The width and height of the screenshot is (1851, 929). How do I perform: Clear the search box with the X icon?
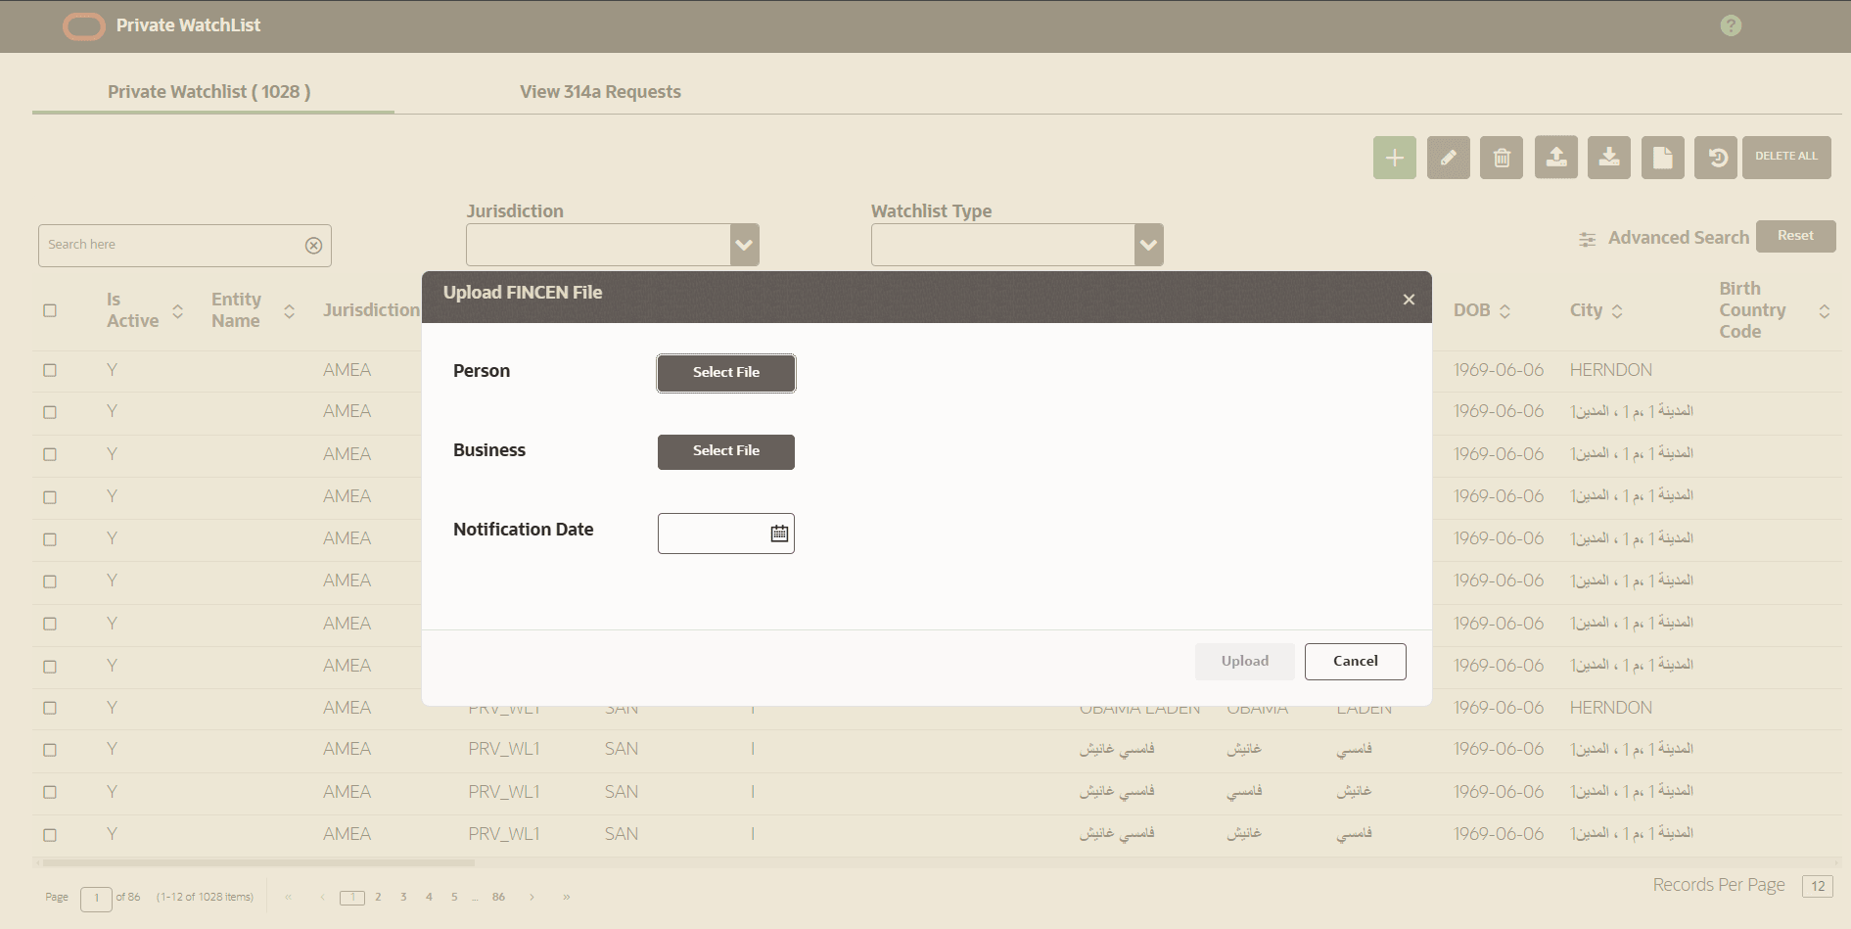coord(313,246)
